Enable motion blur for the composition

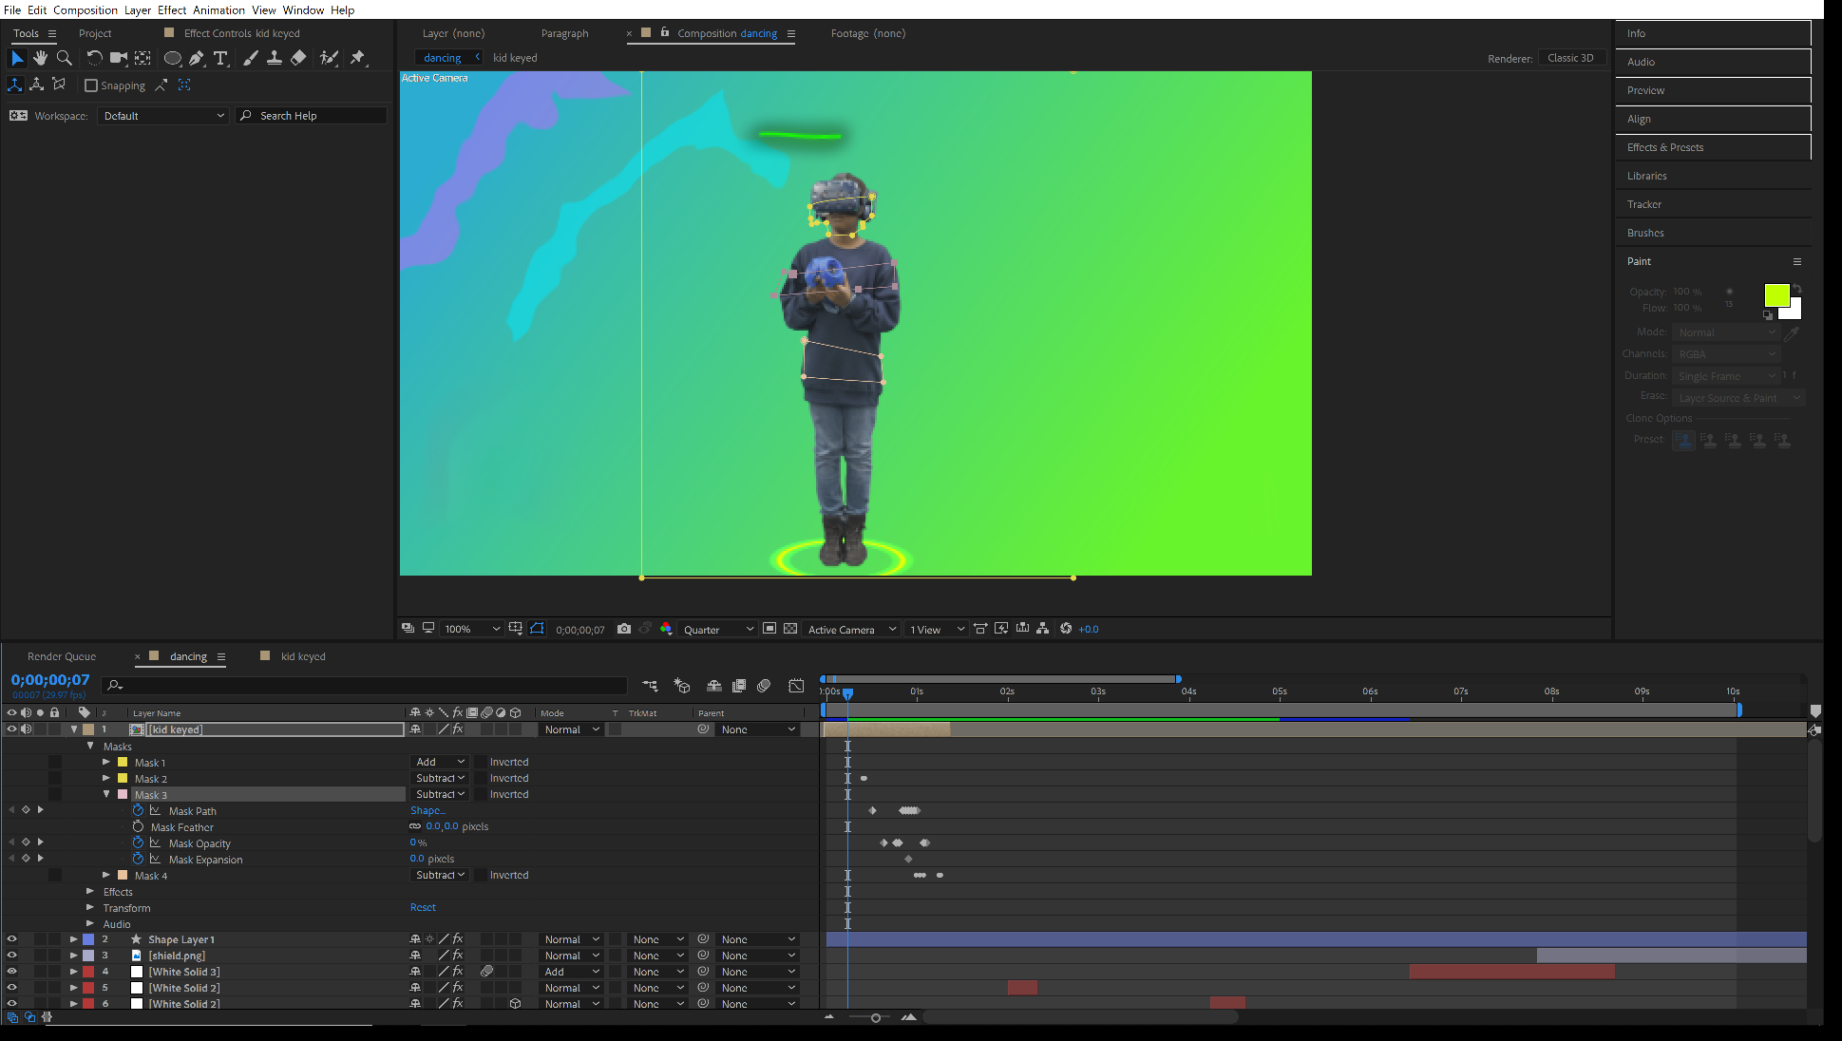(764, 686)
